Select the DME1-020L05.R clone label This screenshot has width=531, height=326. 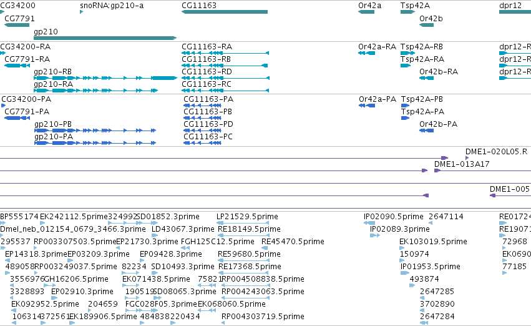[496, 152]
